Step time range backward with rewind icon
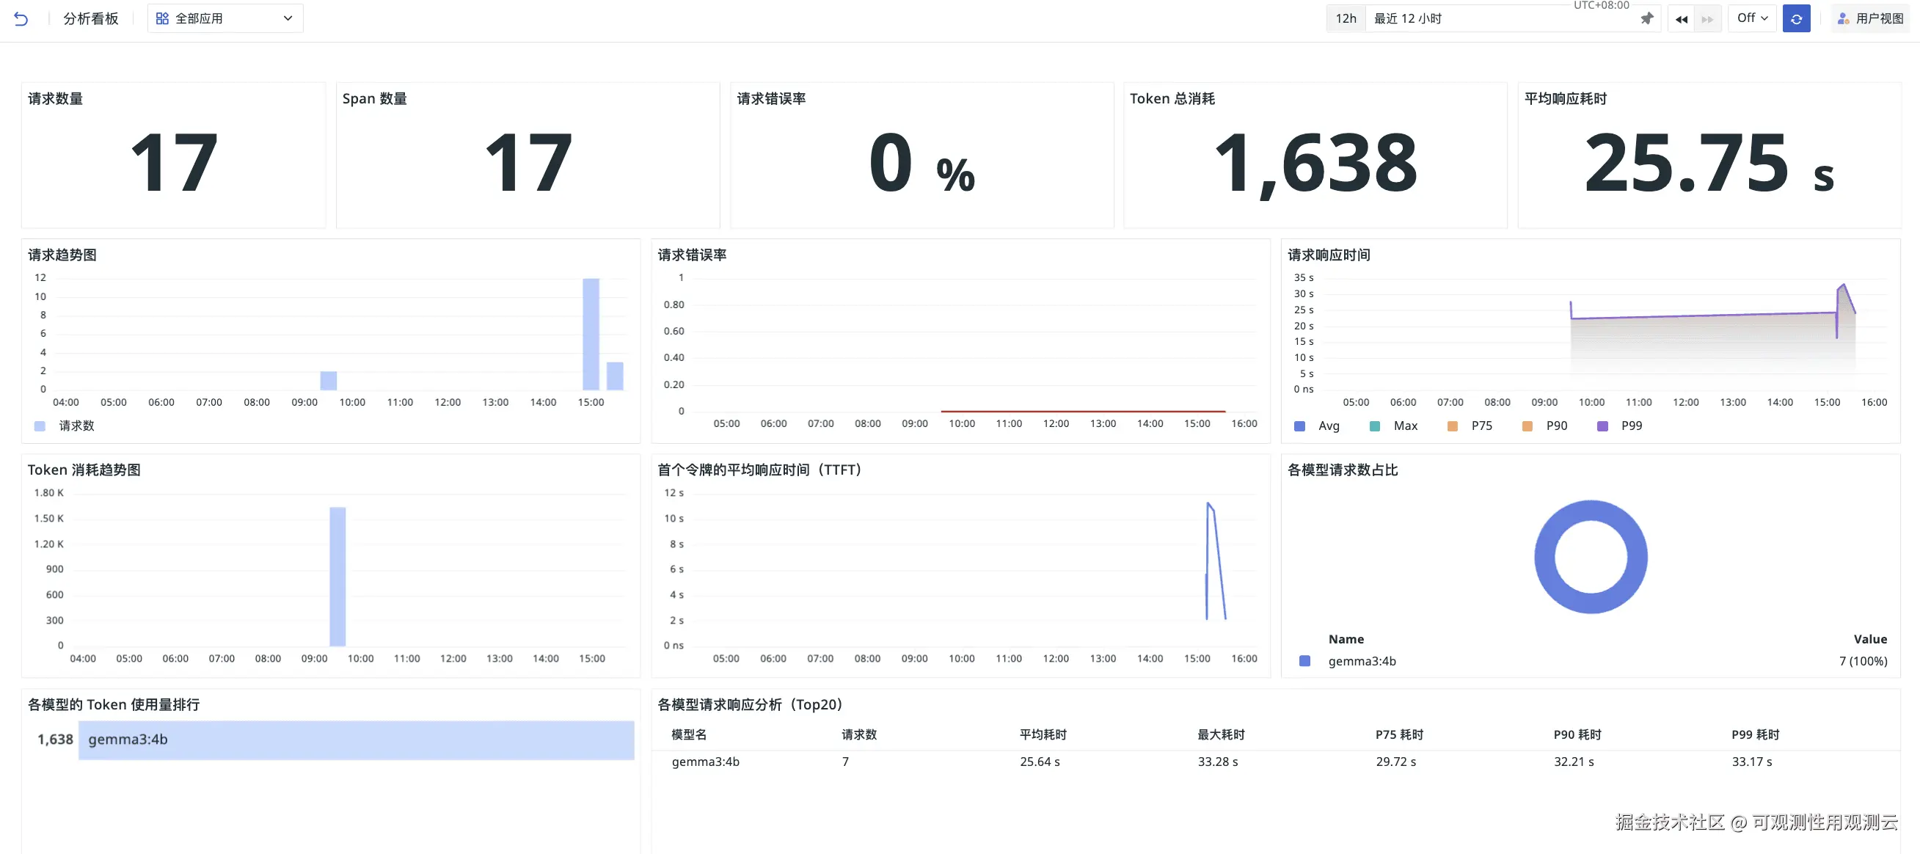Viewport: 1920px width, 854px height. pyautogui.click(x=1681, y=18)
